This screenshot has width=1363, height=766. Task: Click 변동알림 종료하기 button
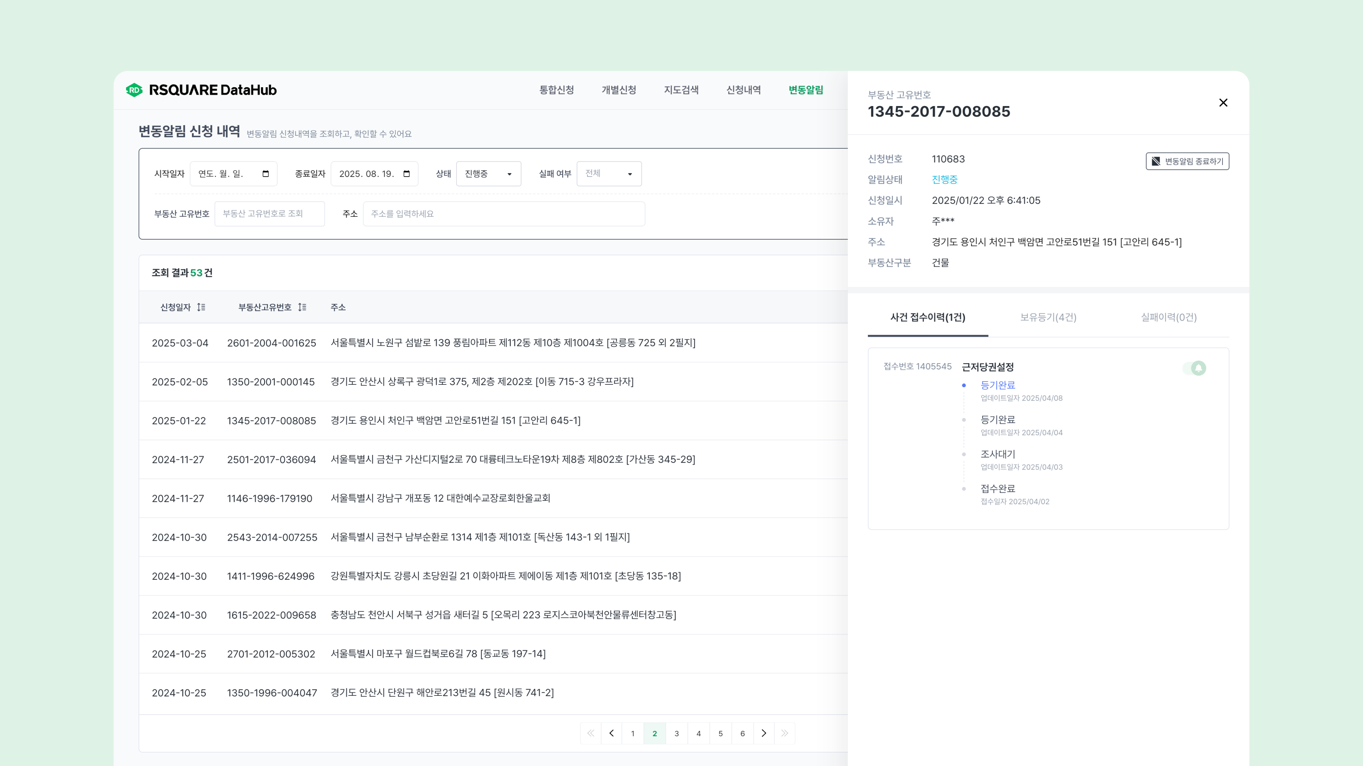point(1187,161)
